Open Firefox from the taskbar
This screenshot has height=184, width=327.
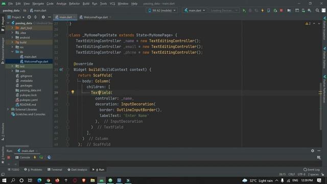pyautogui.click(x=57, y=180)
